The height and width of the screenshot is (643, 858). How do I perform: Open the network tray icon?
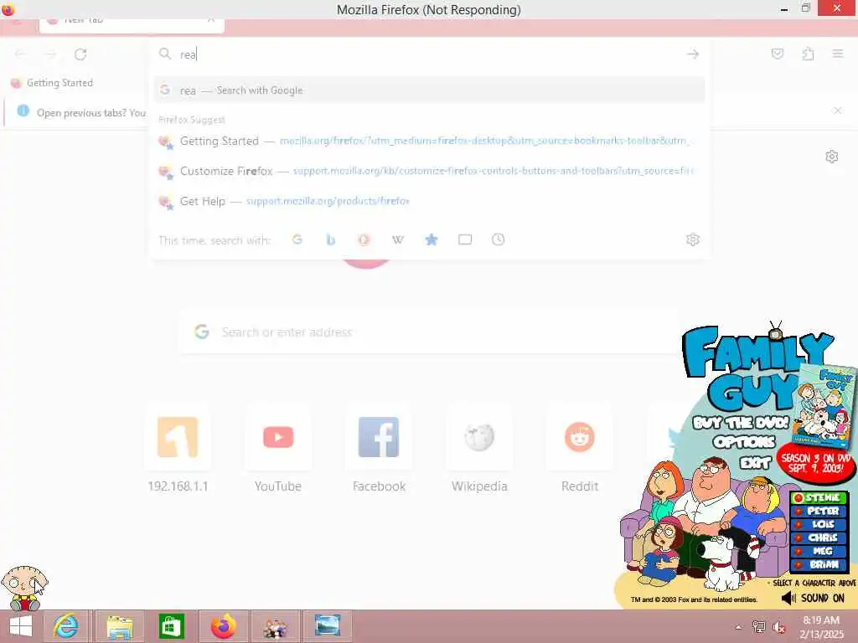758,627
